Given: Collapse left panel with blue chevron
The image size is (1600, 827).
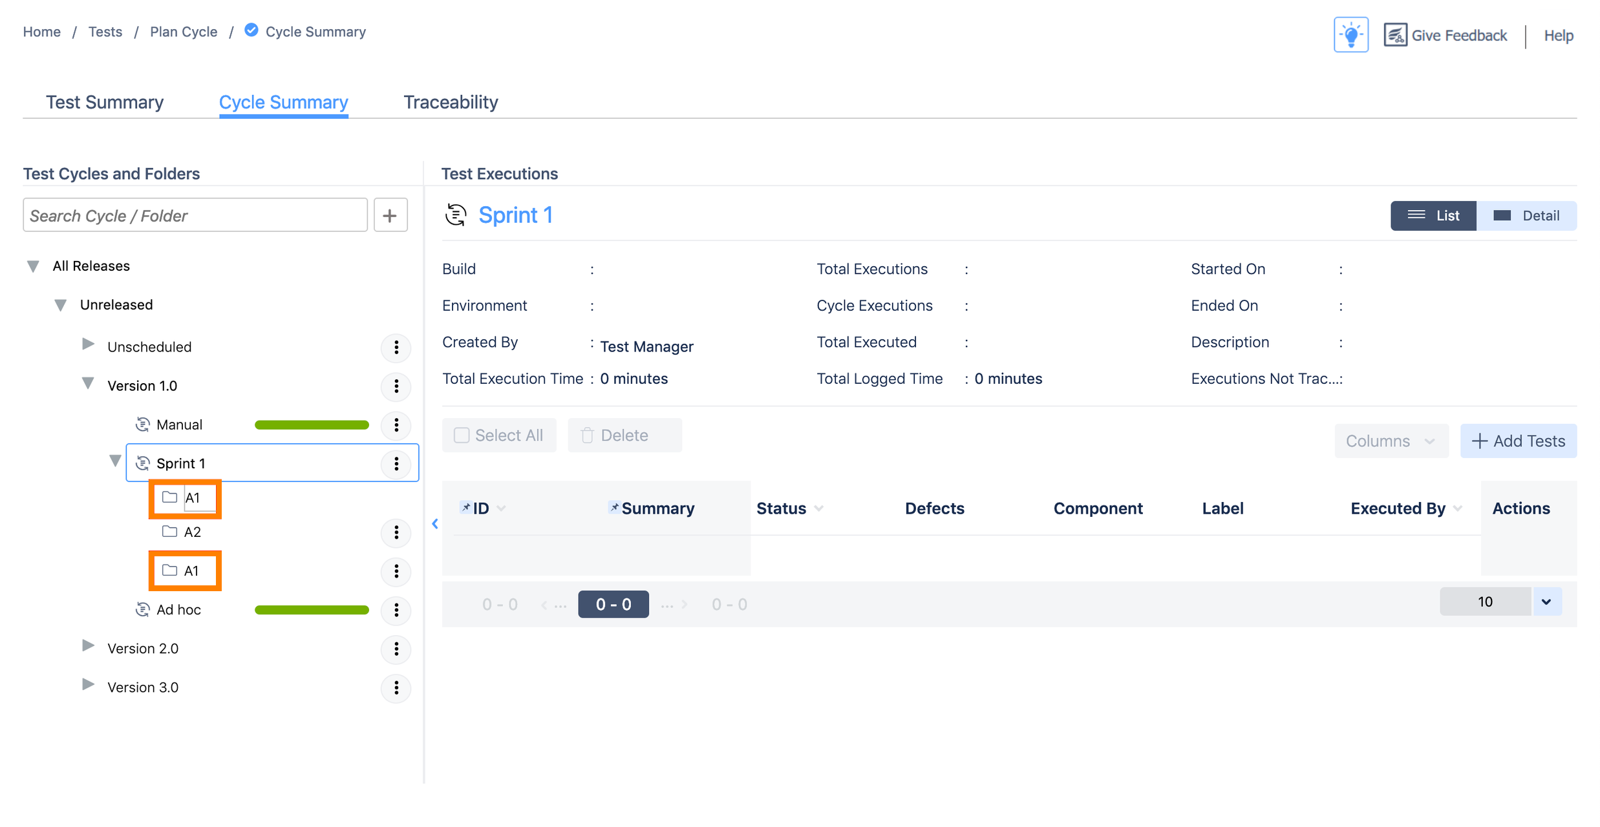Looking at the screenshot, I should (435, 523).
